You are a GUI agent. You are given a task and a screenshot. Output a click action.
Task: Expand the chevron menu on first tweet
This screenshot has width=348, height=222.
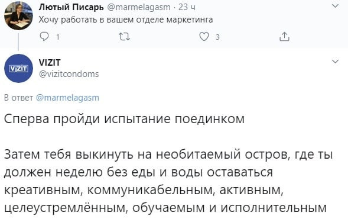[335, 6]
